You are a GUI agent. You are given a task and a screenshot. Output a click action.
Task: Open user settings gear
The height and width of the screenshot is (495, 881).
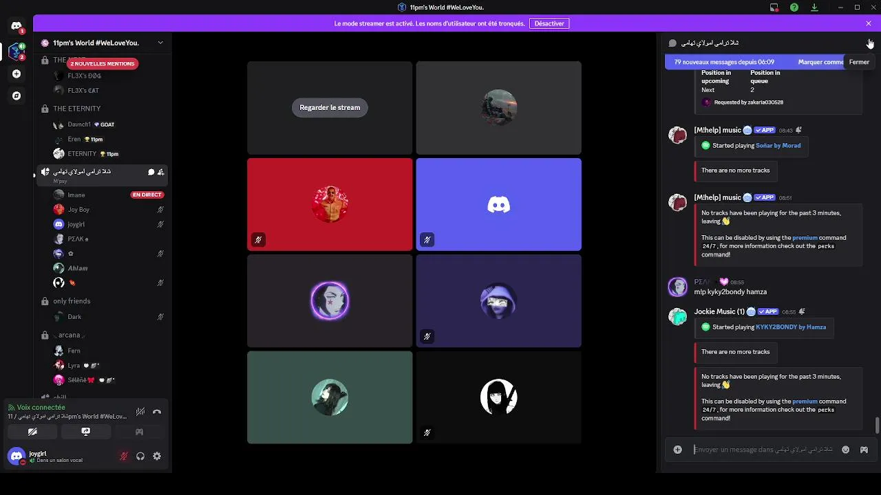(x=157, y=456)
